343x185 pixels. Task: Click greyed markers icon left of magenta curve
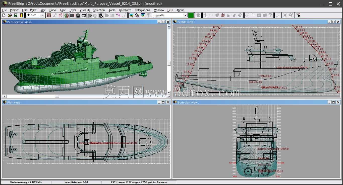112,15
